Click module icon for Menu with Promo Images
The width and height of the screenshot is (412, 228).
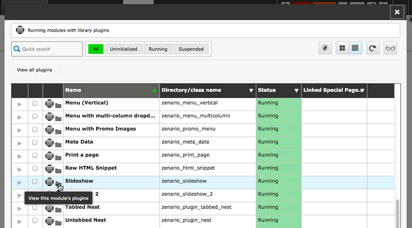49,130
